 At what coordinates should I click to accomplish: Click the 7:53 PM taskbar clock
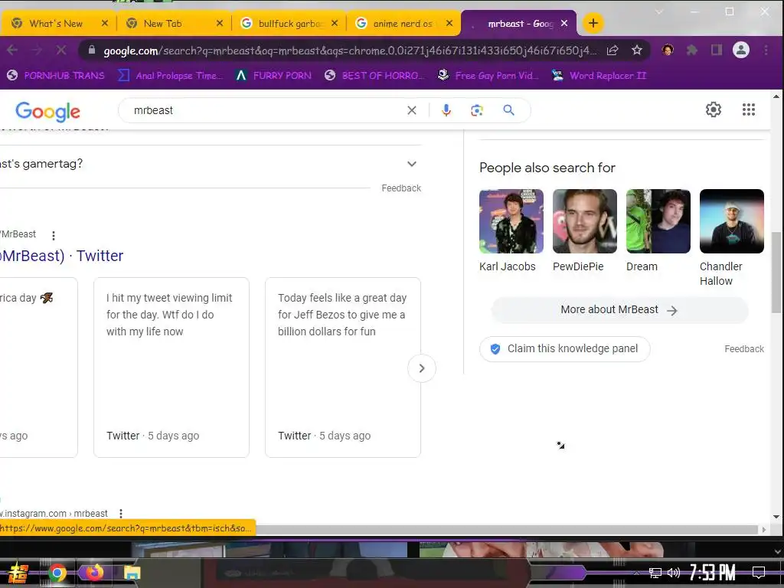[713, 573]
